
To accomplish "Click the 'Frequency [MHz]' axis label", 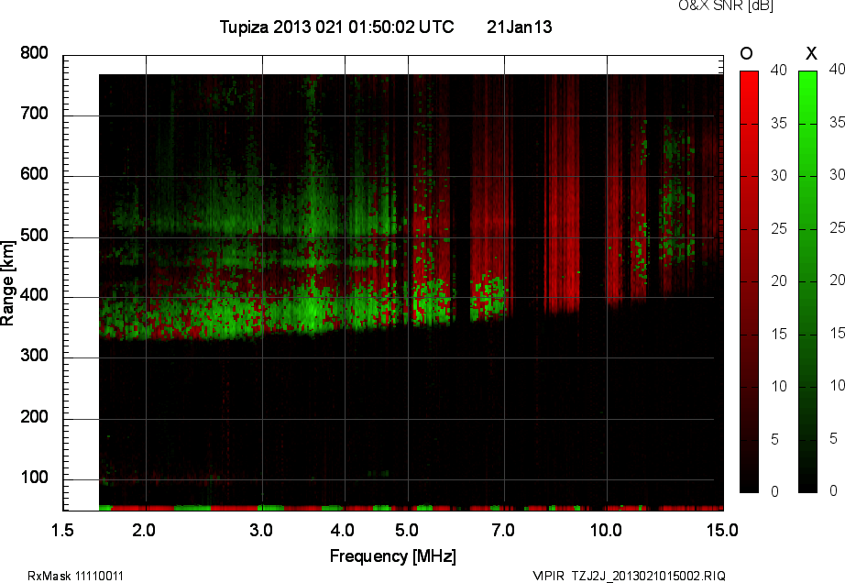I will pyautogui.click(x=393, y=556).
